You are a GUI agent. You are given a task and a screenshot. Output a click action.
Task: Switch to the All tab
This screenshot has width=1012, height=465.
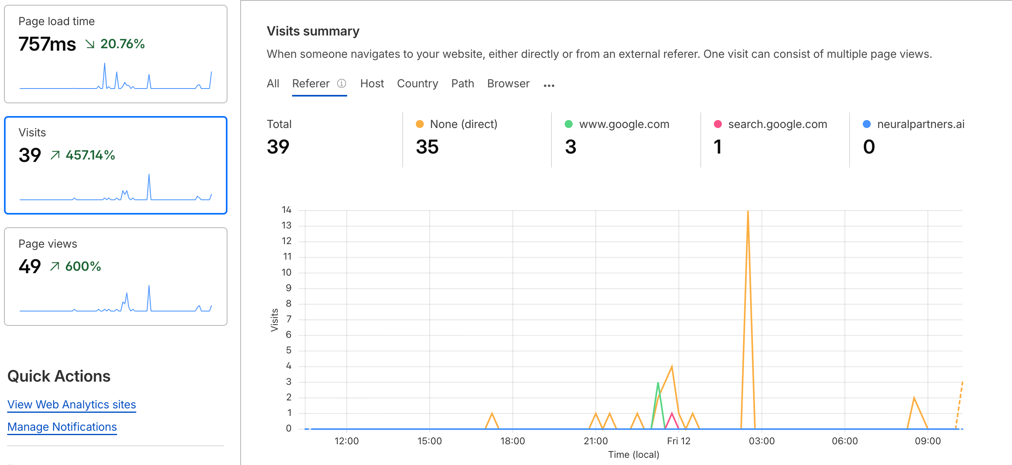[x=273, y=83]
